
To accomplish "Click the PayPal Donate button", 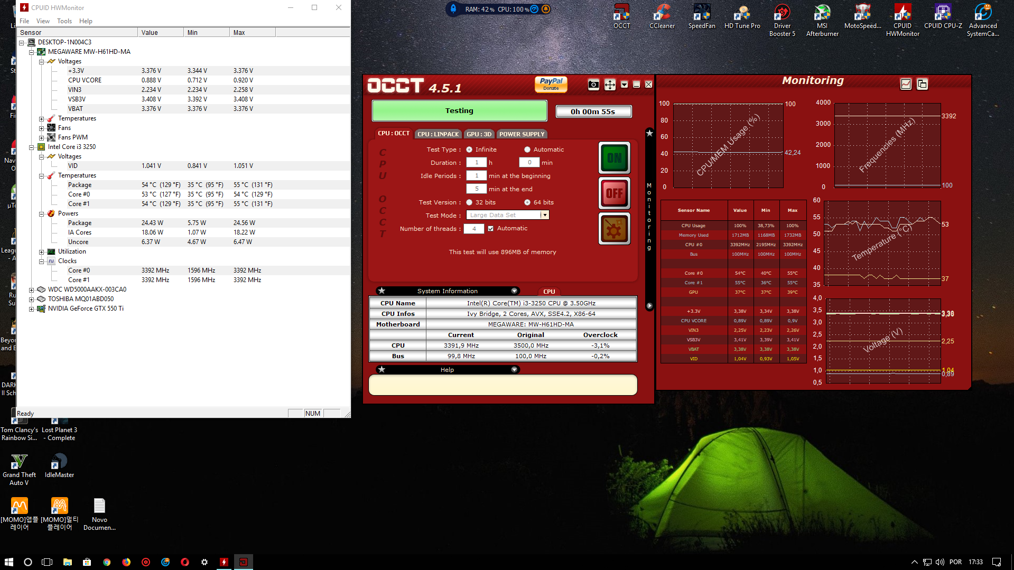I will point(551,84).
